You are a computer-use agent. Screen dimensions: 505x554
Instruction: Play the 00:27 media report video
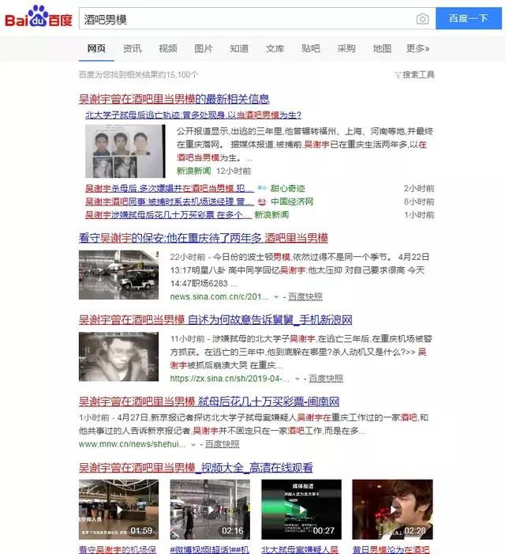tap(301, 510)
